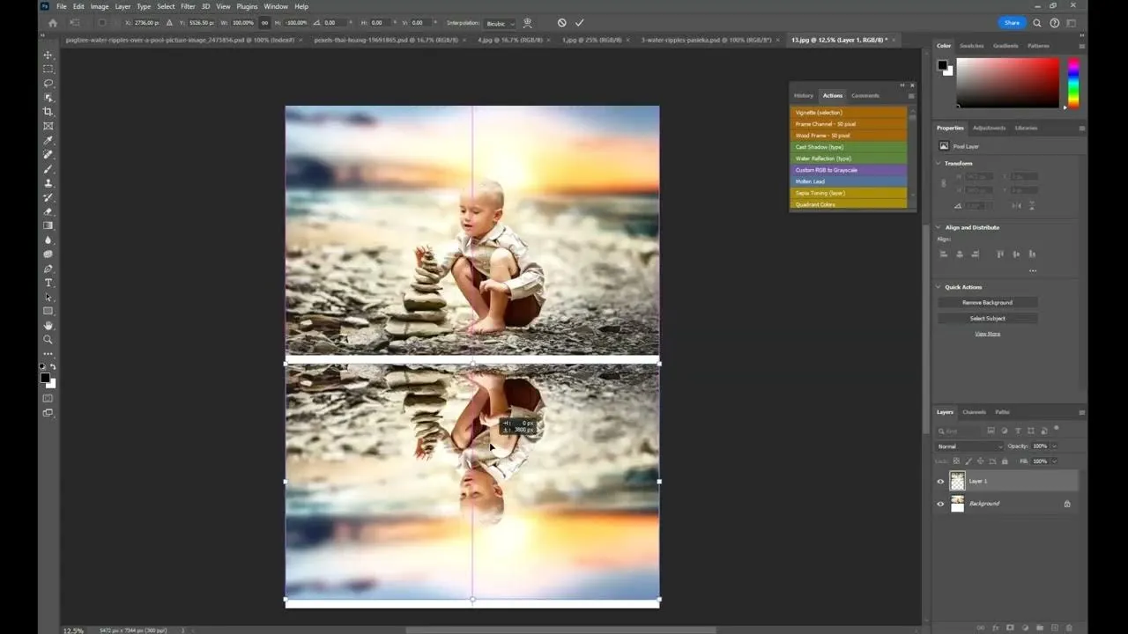
Task: Open the Filter menu
Action: [x=188, y=6]
